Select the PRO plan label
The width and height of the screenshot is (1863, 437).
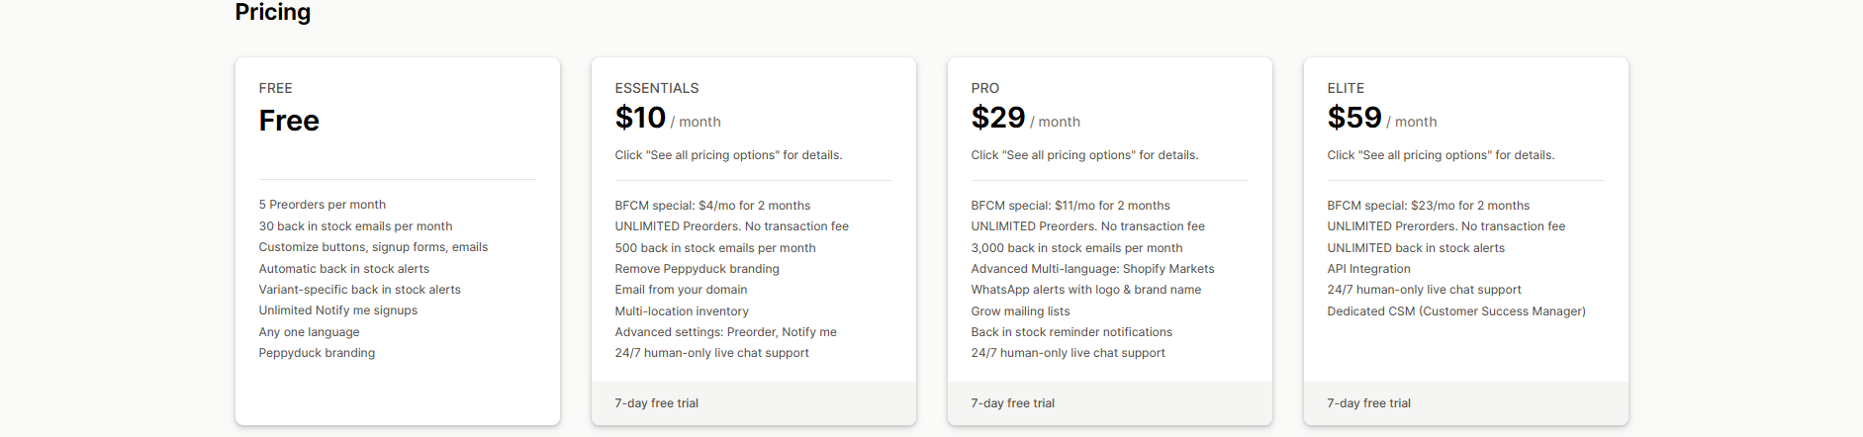click(985, 88)
